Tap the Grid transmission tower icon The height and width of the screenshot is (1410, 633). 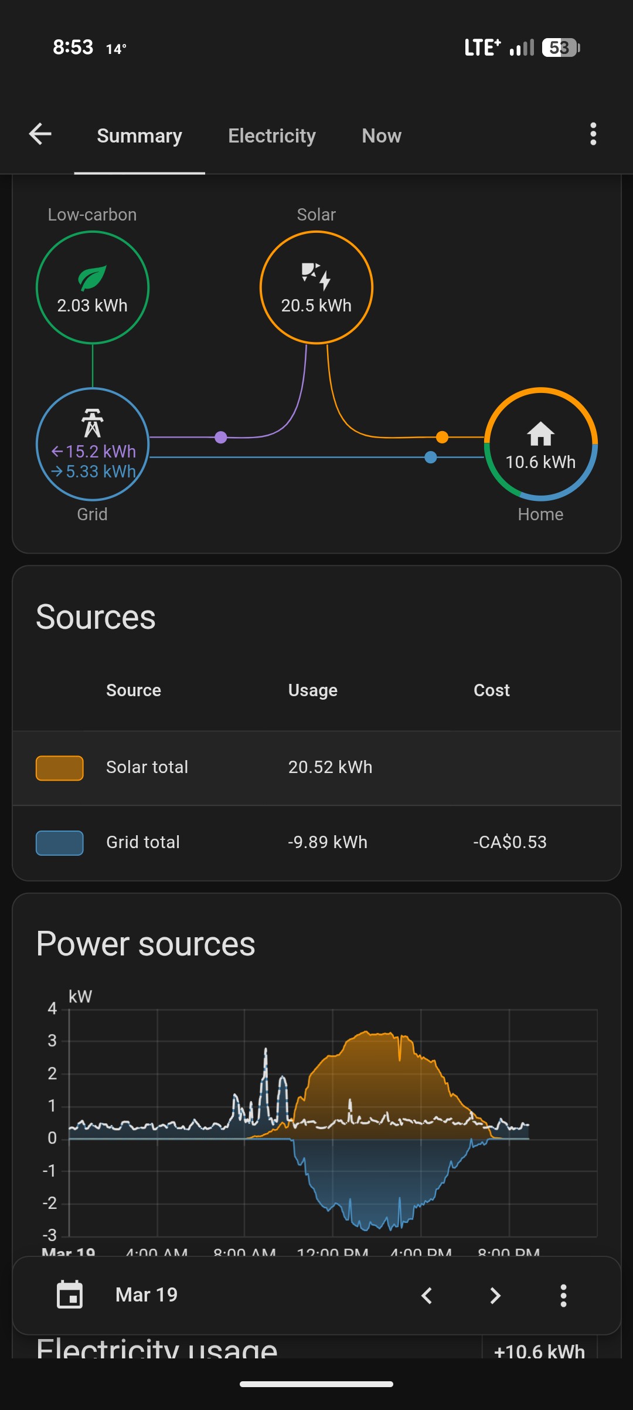(92, 422)
